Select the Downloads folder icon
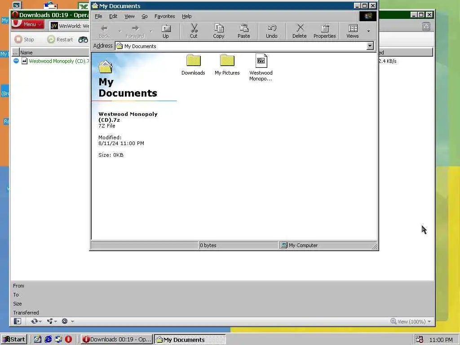This screenshot has width=460, height=345. click(x=193, y=65)
